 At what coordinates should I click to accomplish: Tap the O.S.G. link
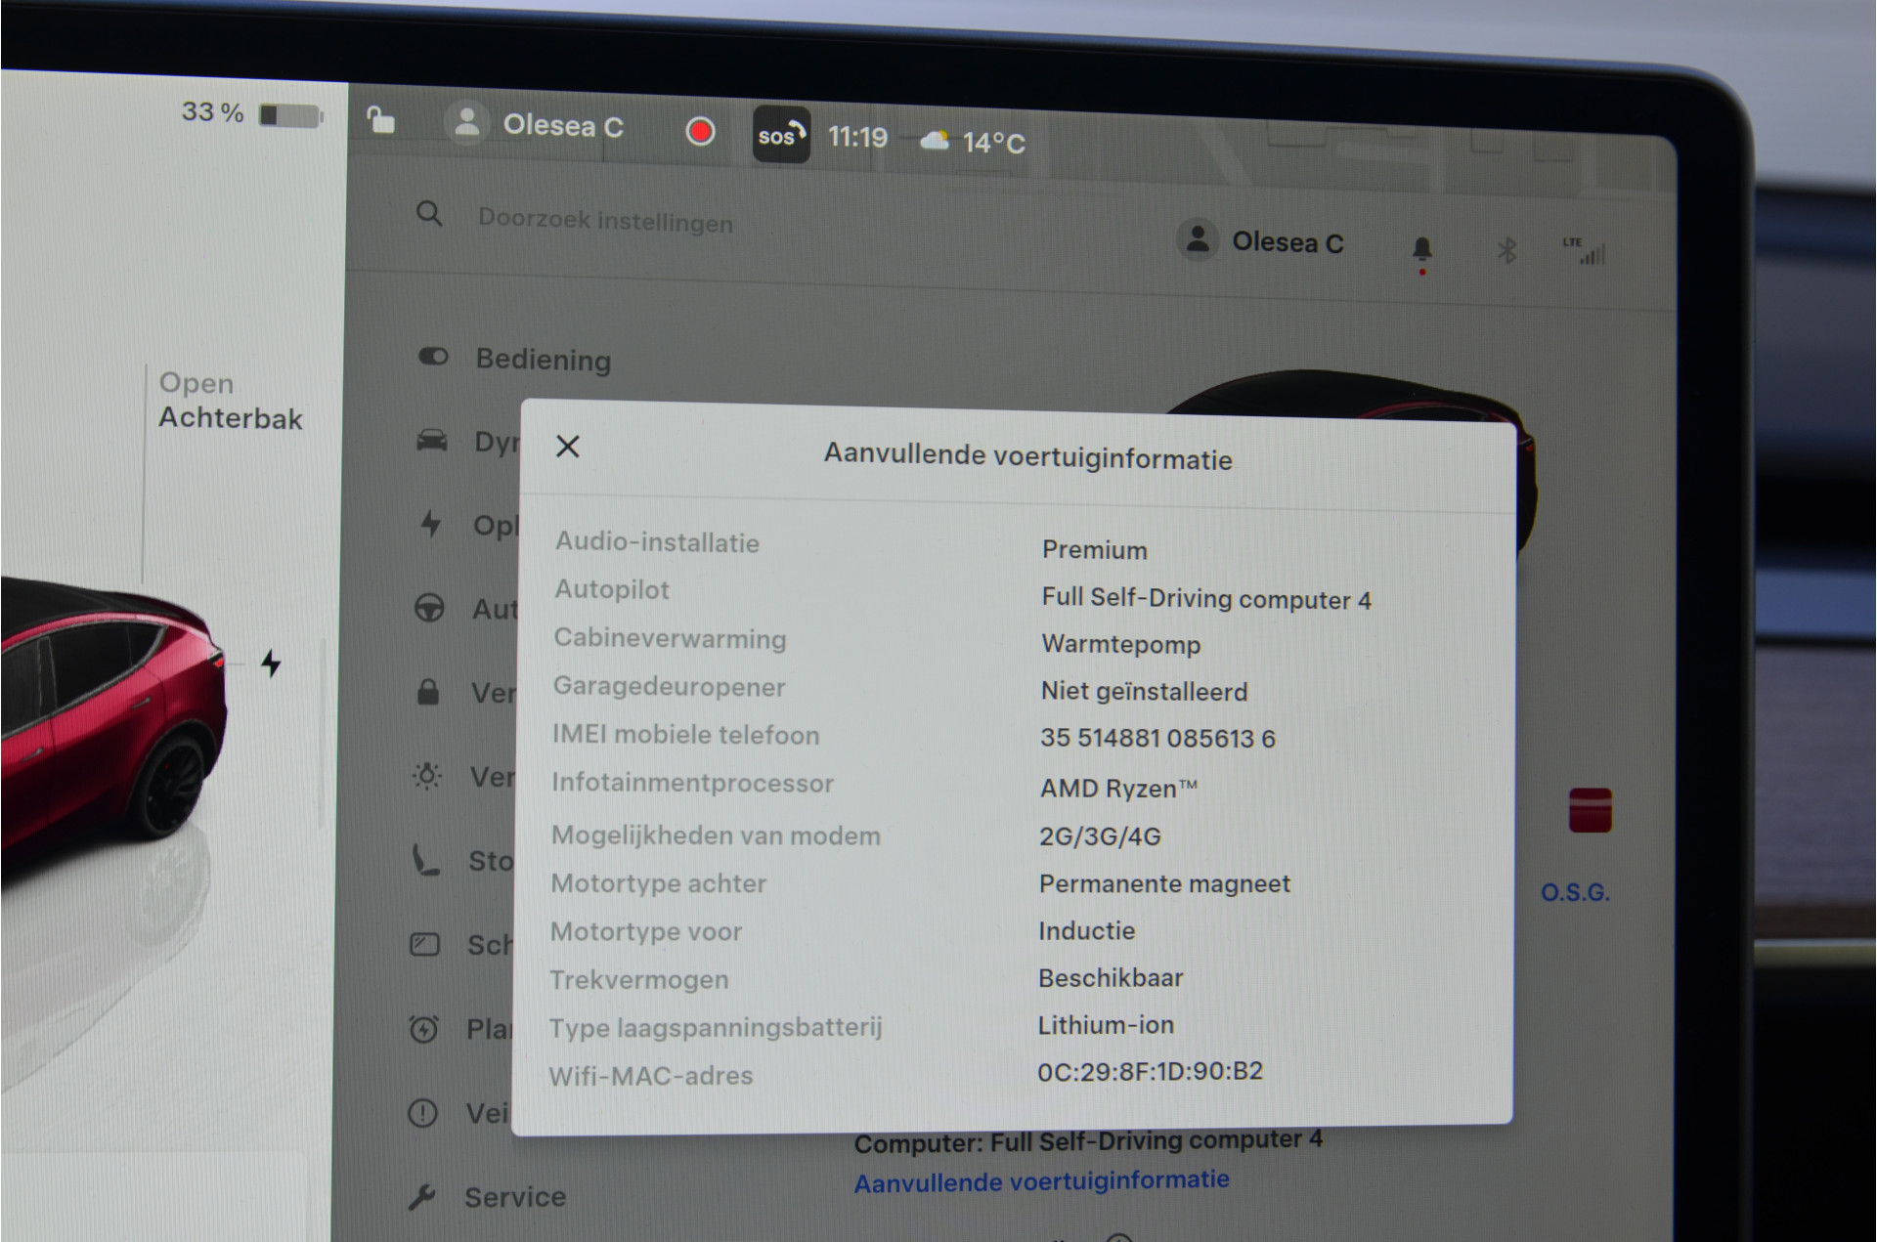1574,892
